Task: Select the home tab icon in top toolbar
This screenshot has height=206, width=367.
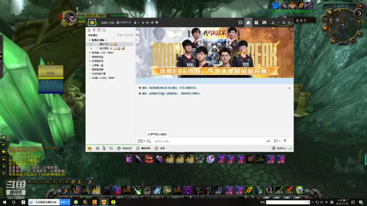Action: 248,22
